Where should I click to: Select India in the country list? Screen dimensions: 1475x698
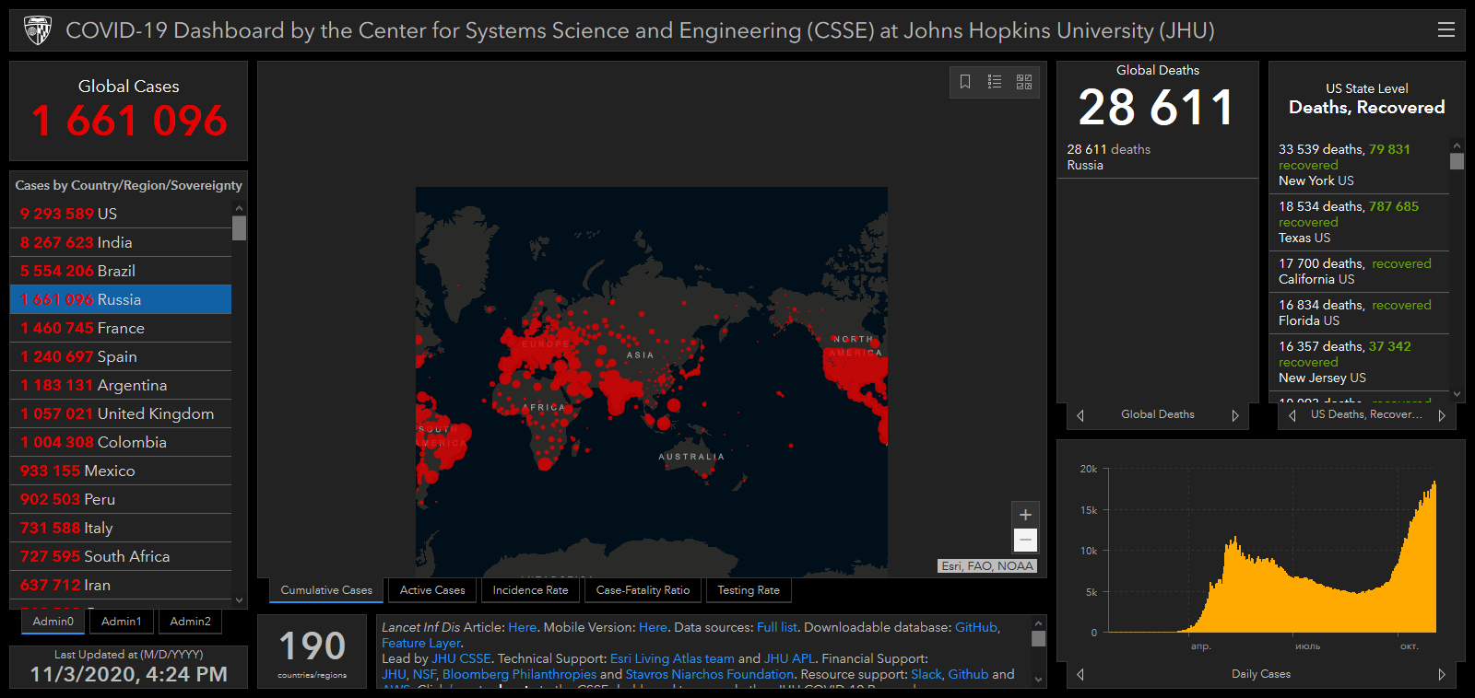coord(121,242)
